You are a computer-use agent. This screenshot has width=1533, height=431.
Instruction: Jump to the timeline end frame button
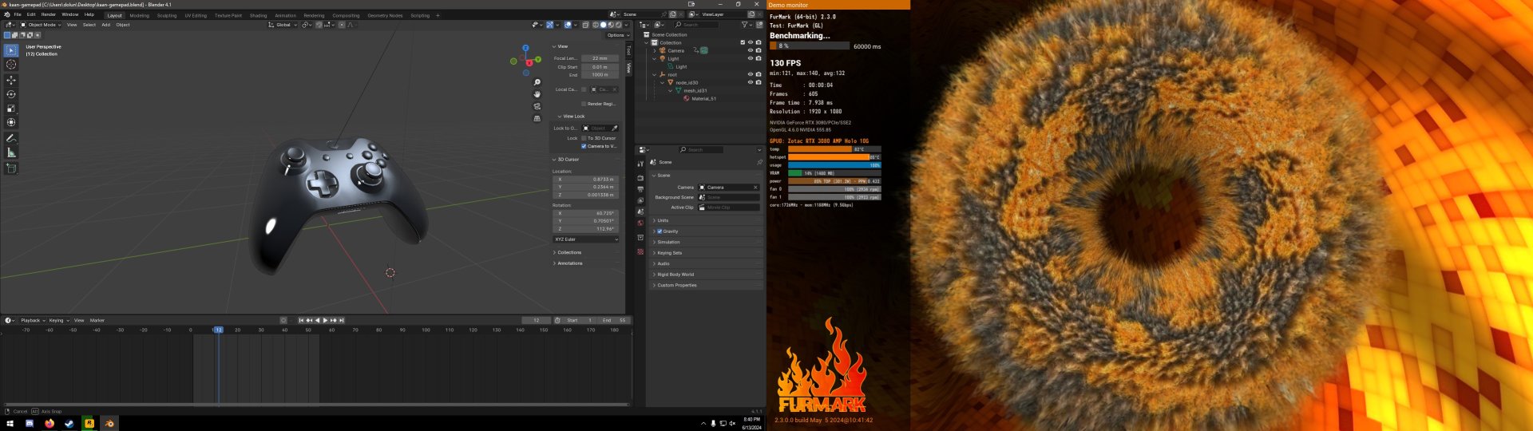pyautogui.click(x=342, y=320)
